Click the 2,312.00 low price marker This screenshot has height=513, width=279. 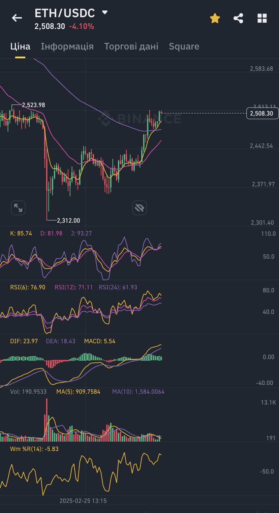coord(68,221)
